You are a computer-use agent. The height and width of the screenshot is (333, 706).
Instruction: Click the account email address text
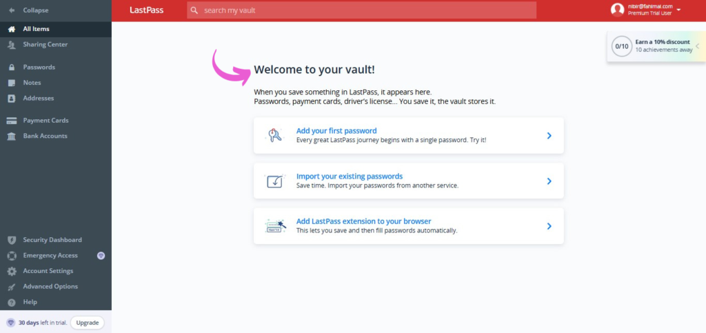click(x=650, y=6)
